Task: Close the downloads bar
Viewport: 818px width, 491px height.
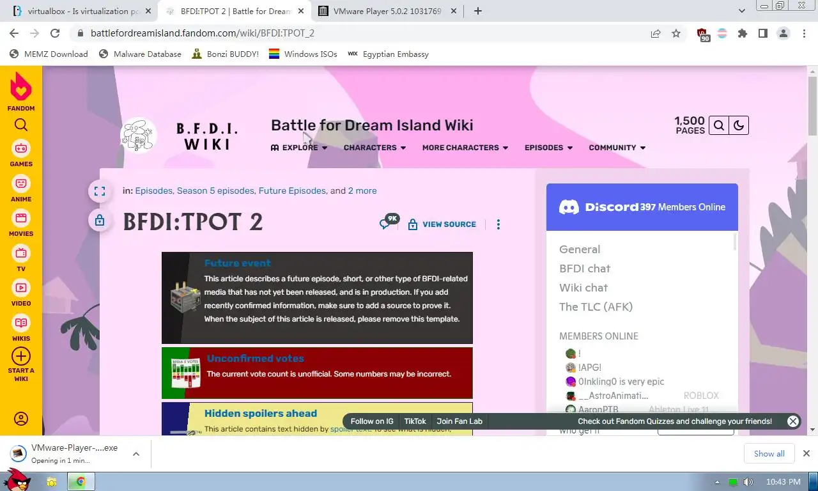Action: (x=806, y=454)
